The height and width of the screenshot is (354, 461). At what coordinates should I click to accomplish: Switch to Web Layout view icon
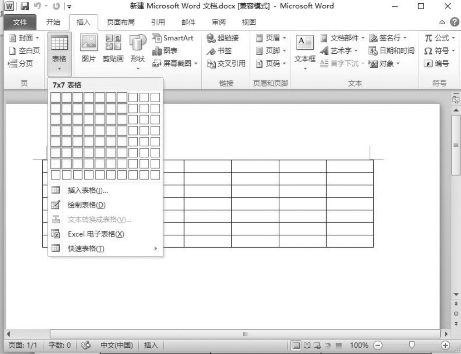[x=317, y=345]
